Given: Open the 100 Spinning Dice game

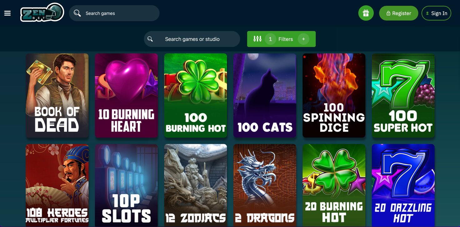Looking at the screenshot, I should click(334, 95).
